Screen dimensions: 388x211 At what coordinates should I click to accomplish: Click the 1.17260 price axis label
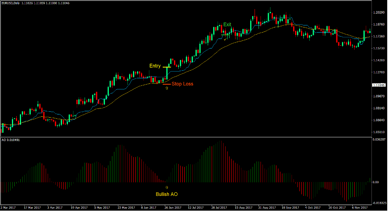coord(379,37)
